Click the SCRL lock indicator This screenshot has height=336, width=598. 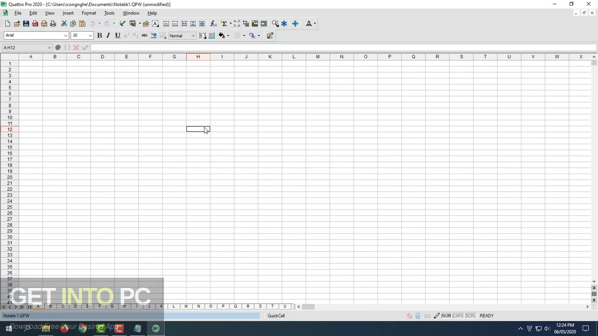(470, 316)
